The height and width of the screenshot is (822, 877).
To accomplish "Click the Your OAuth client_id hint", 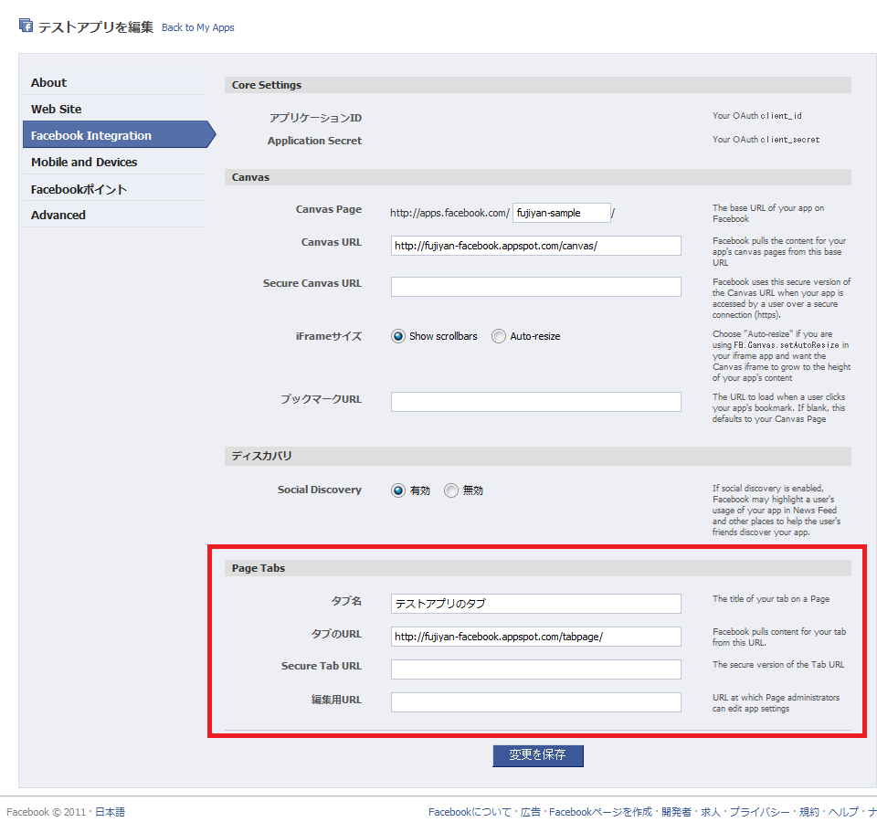I will [756, 116].
